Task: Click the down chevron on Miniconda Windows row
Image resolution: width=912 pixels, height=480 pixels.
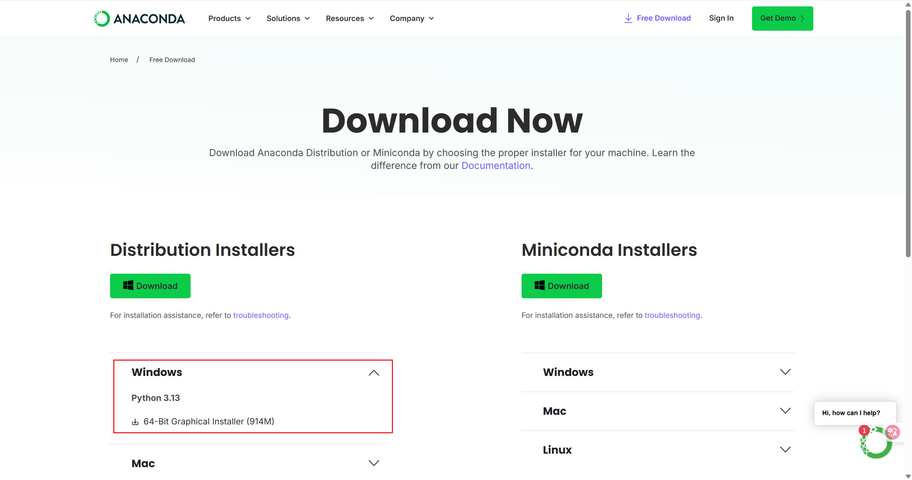Action: point(785,372)
